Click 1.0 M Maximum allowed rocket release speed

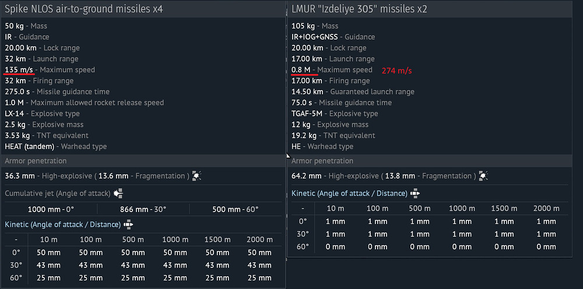point(85,102)
